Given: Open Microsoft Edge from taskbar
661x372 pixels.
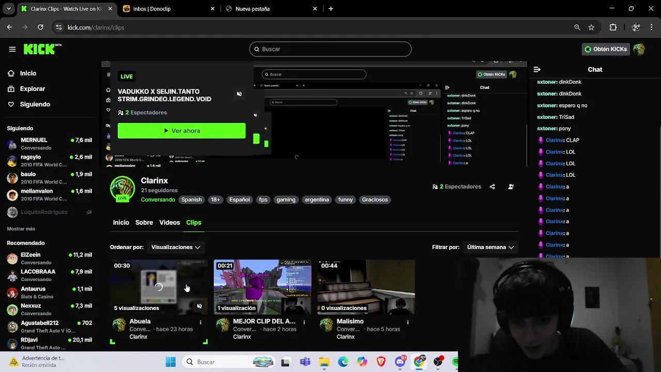Looking at the screenshot, I should pyautogui.click(x=343, y=362).
